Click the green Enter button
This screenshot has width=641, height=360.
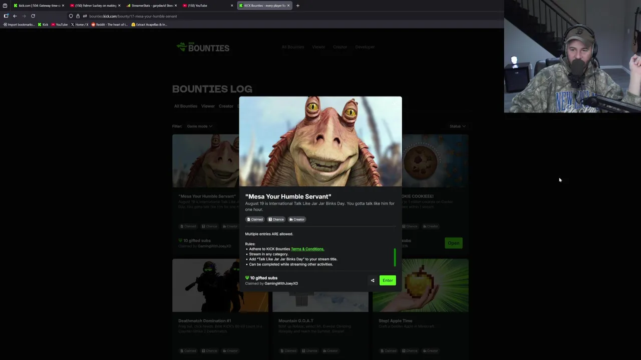coord(388,280)
